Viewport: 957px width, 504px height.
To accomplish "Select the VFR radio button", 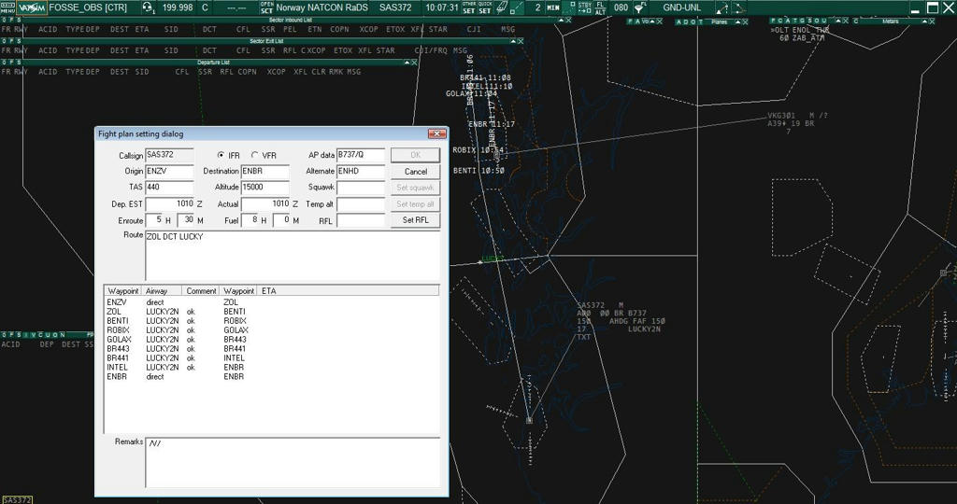I will coord(255,155).
